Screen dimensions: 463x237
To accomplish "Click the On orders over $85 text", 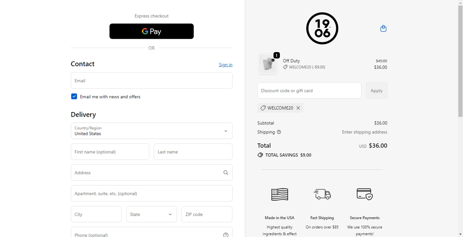I will coord(322,227).
